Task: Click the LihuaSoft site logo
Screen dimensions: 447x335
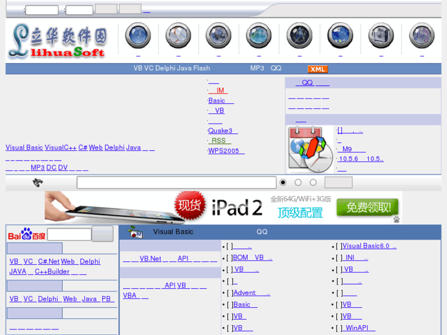Action: 58,41
